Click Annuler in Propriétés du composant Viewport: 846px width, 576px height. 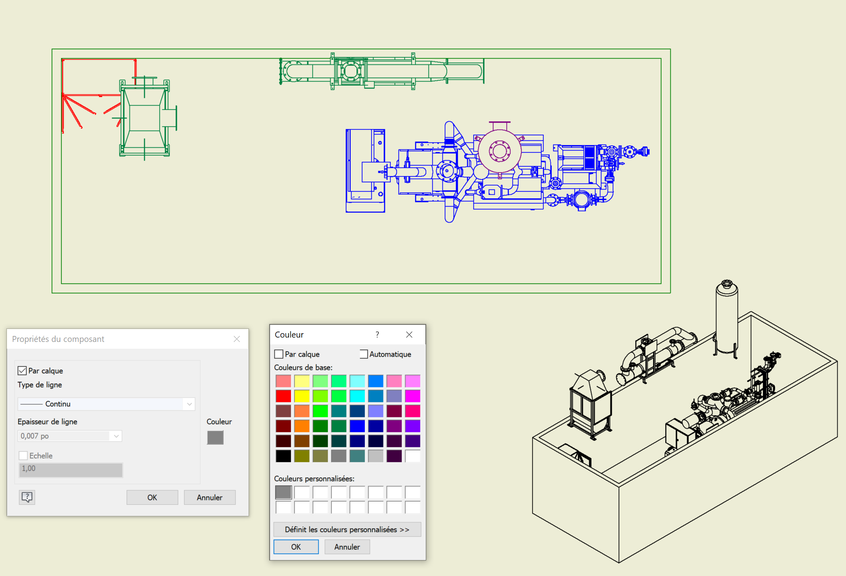click(210, 497)
